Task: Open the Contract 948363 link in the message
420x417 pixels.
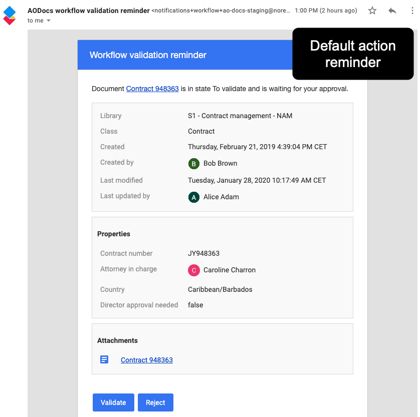Action: (x=152, y=89)
